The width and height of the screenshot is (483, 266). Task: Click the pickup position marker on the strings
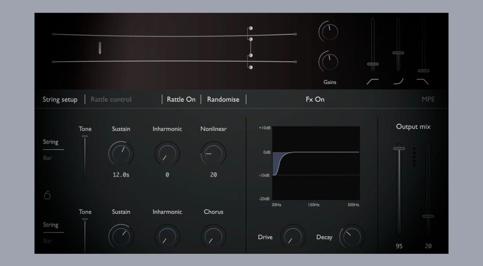coord(100,48)
